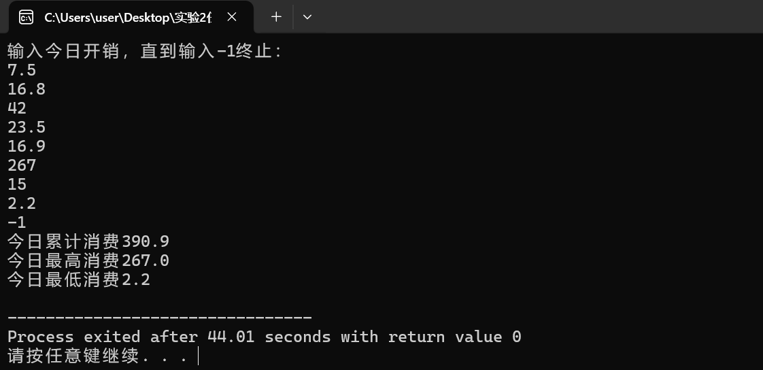Image resolution: width=763 pixels, height=370 pixels.
Task: Select the C:\Users\user\Desktop tab title
Action: click(128, 18)
